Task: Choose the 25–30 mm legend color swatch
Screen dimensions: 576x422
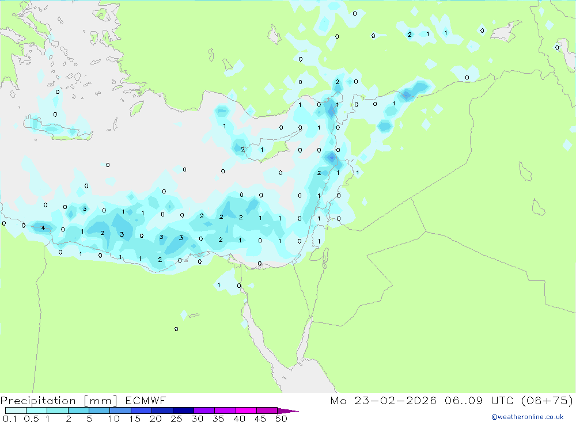Action: tap(183, 410)
